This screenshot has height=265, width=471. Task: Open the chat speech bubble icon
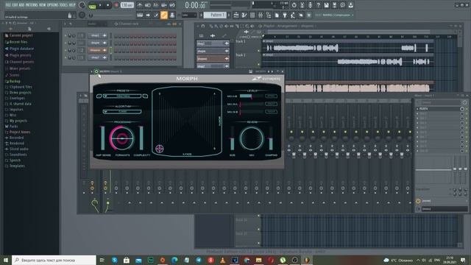(x=343, y=5)
